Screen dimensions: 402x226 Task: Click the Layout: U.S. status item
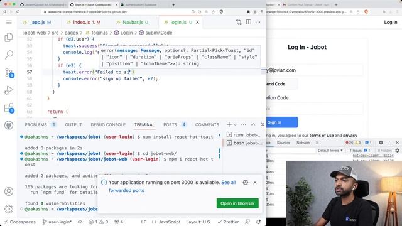click(x=198, y=222)
